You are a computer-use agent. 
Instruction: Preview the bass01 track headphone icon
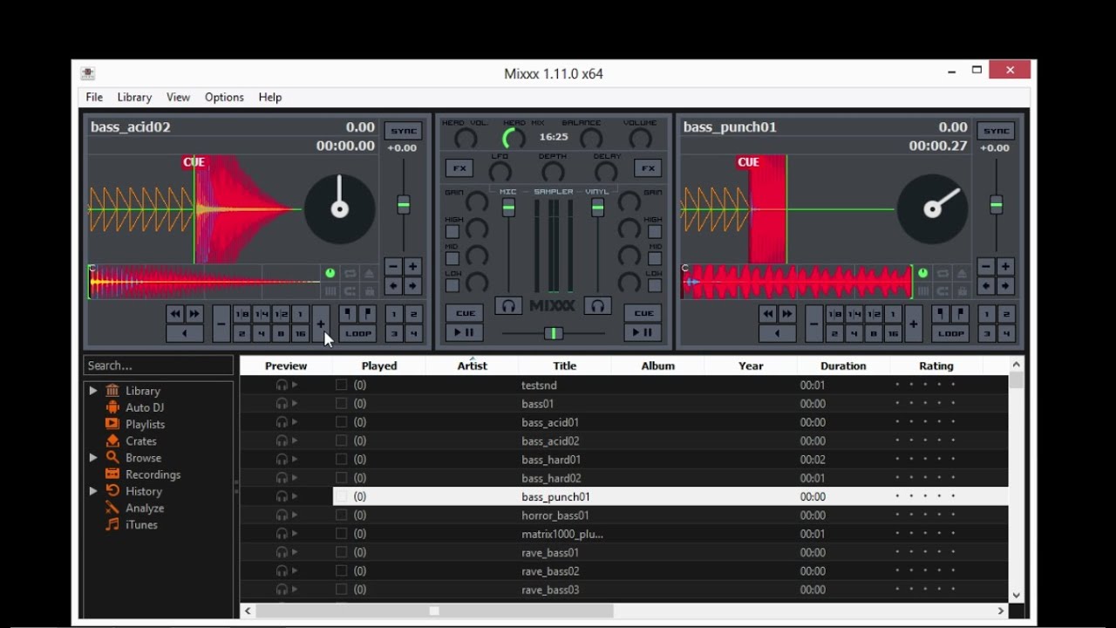(x=282, y=404)
